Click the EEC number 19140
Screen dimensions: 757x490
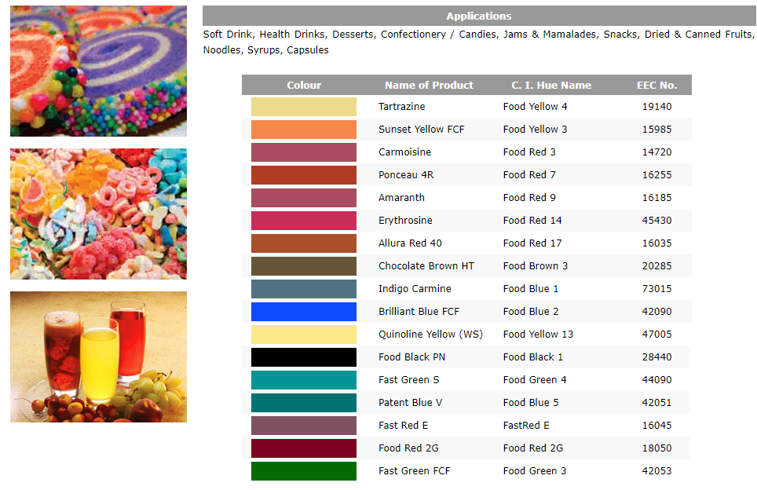(x=656, y=107)
